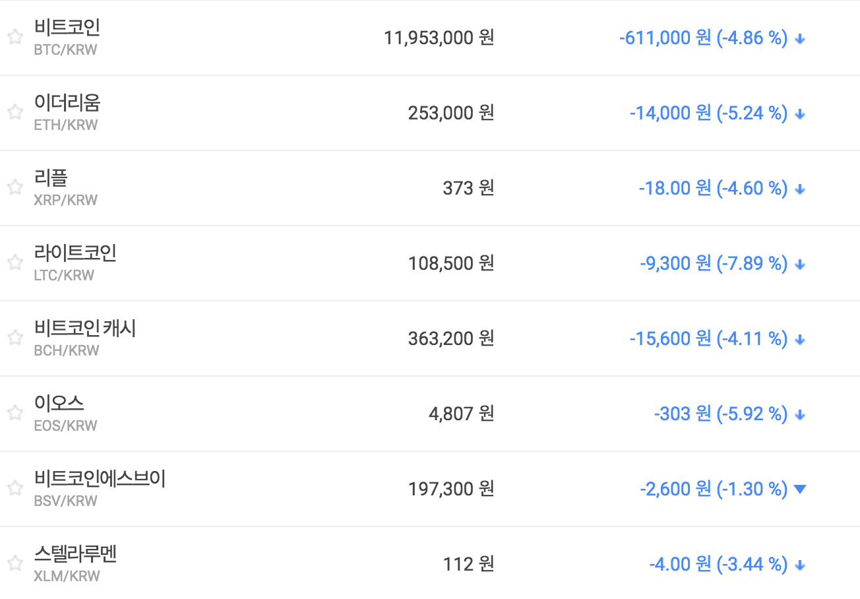Screen dimensions: 860x599
Task: Open the 이오스 coin name link
Action: [59, 403]
